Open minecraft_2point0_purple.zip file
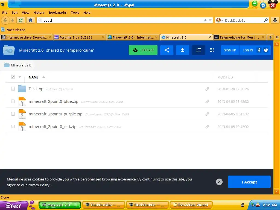This screenshot has width=280, height=210. 56,114
